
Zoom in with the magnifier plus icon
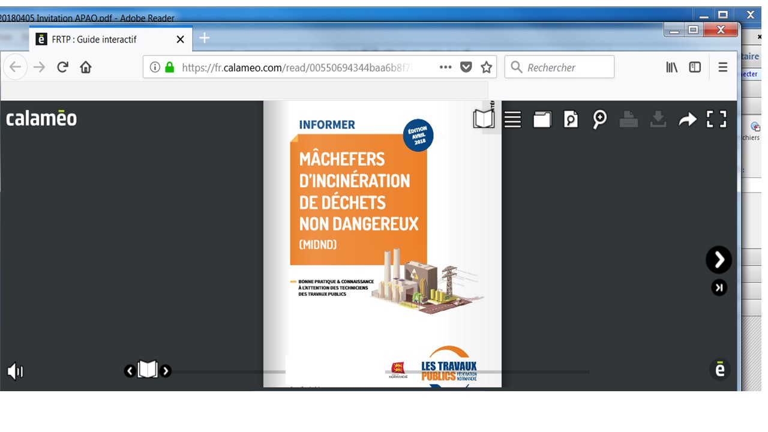[x=599, y=119]
